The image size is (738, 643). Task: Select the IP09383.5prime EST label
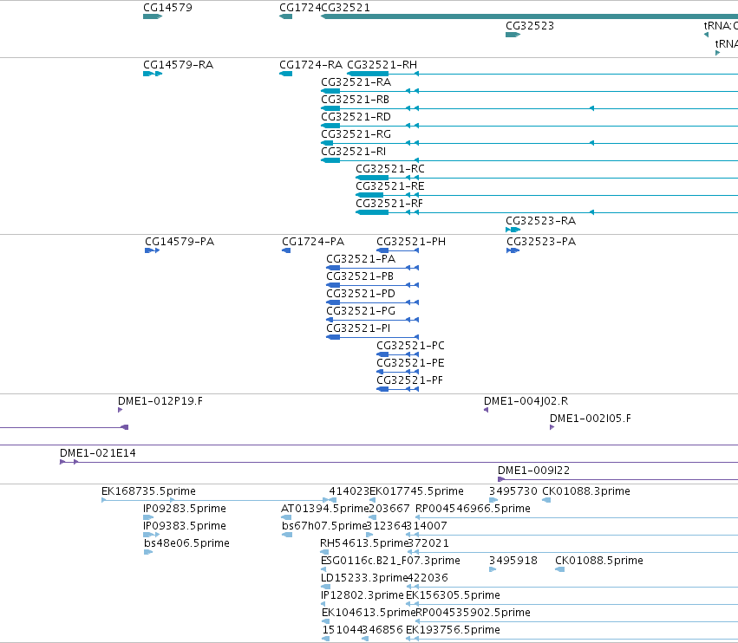point(185,526)
